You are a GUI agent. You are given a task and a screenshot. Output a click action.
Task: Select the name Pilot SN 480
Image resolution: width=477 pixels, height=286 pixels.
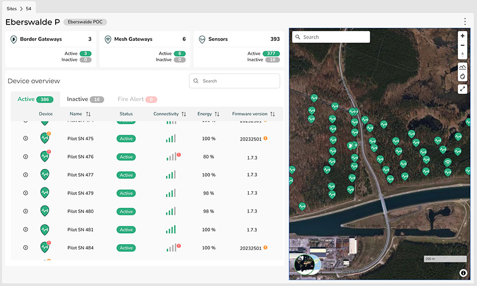pyautogui.click(x=80, y=211)
